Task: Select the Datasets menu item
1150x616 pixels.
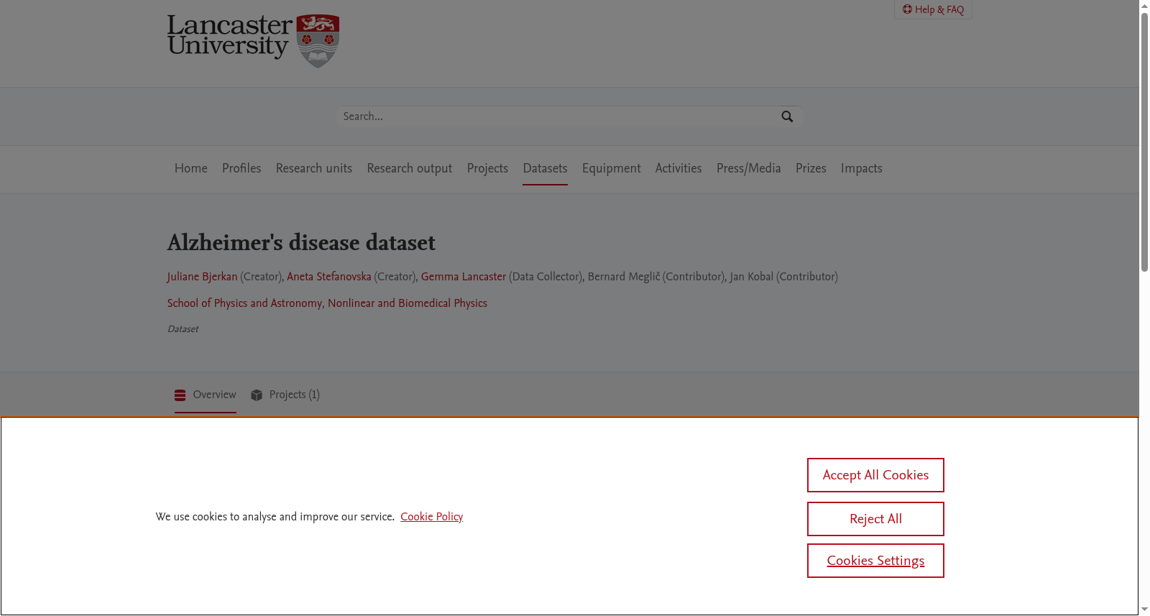Action: pyautogui.click(x=545, y=168)
